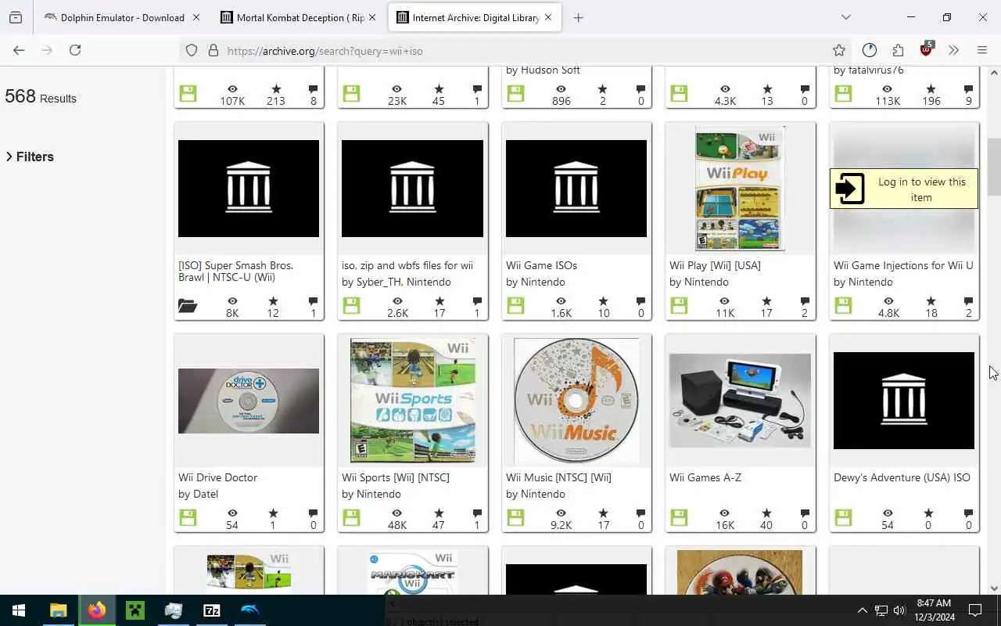Image resolution: width=1001 pixels, height=626 pixels.
Task: Open tracking protection shield icon
Action: (192, 51)
